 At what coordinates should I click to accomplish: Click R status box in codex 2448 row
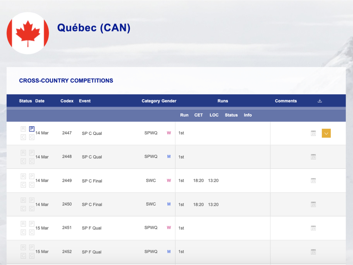[23, 153]
